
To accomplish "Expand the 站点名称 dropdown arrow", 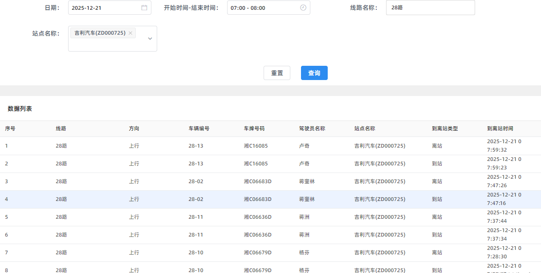I will pos(150,39).
